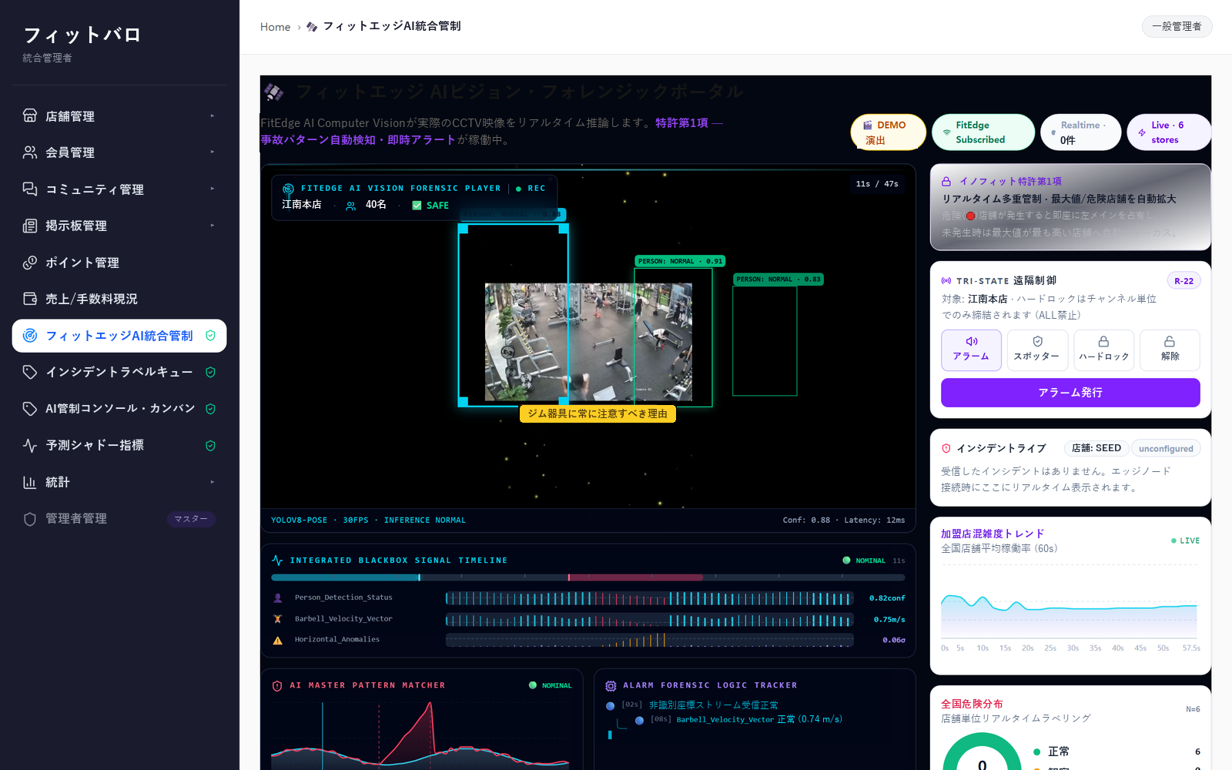
Task: Click the gym CCTV video frame
Action: coord(588,342)
